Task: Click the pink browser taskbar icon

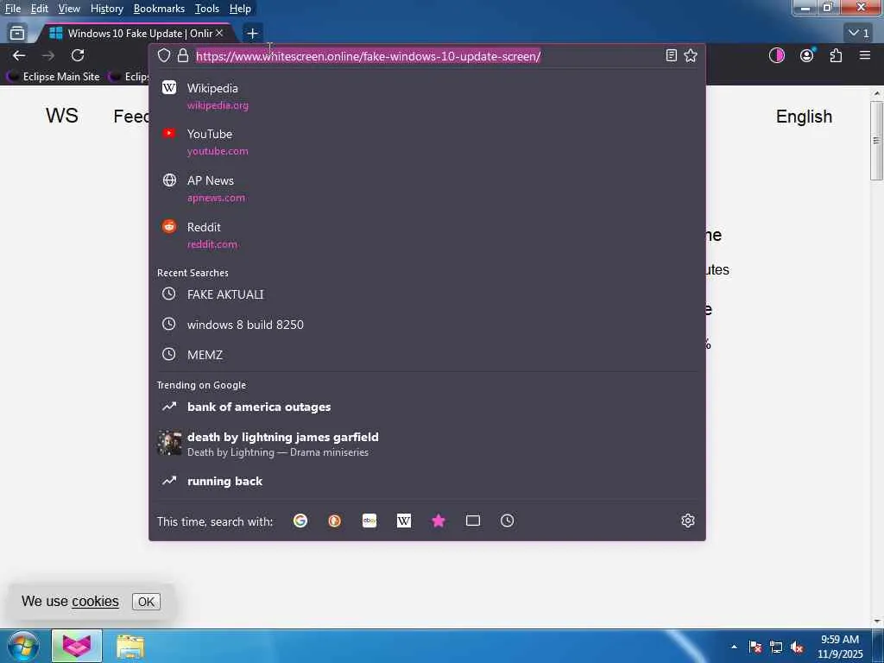Action: tap(77, 646)
